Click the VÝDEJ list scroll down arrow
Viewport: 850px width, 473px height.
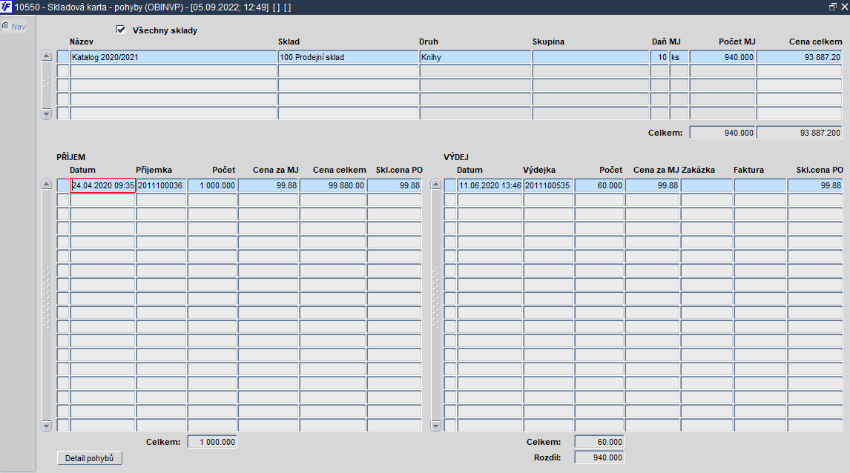[436, 426]
